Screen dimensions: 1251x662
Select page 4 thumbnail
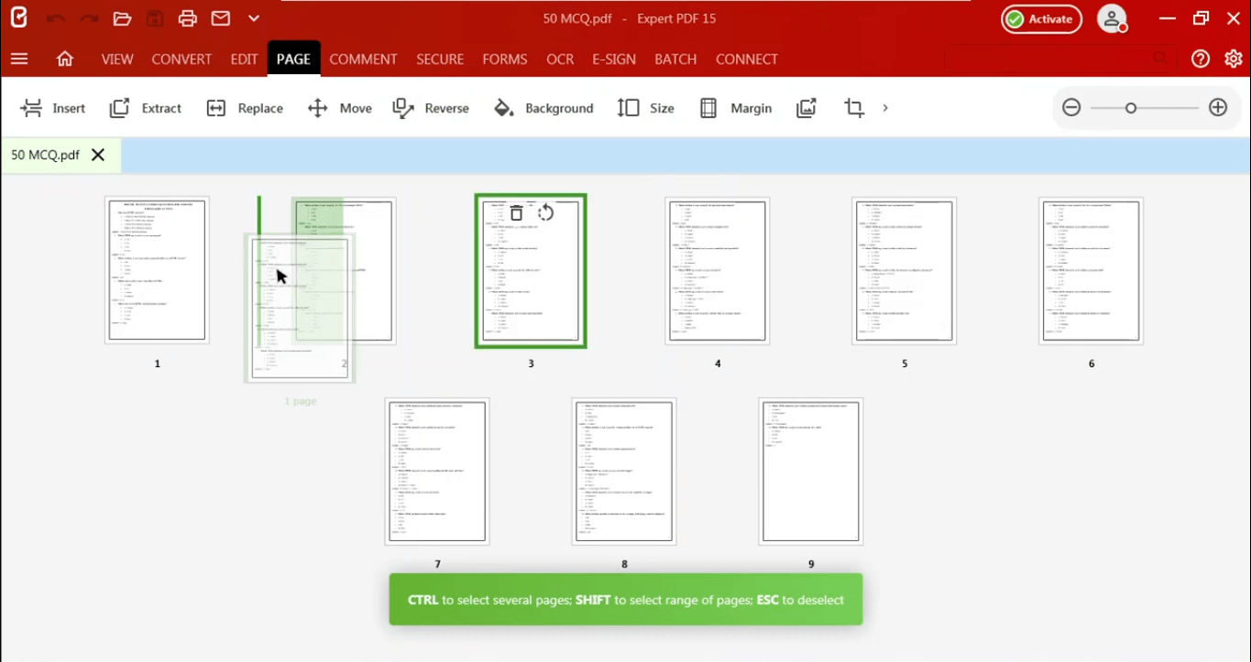coord(718,270)
